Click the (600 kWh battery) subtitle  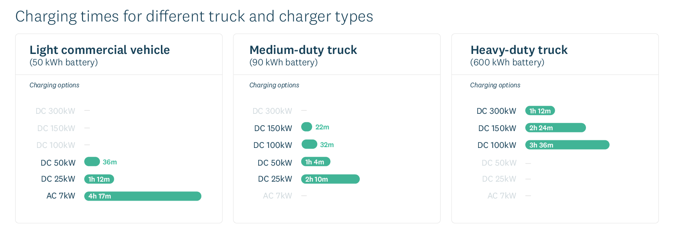pyautogui.click(x=507, y=62)
